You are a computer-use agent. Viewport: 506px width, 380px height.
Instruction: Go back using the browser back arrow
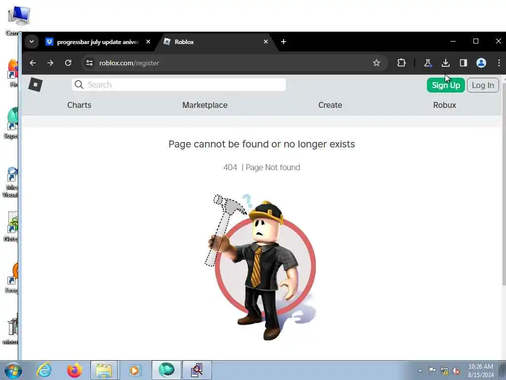33,63
